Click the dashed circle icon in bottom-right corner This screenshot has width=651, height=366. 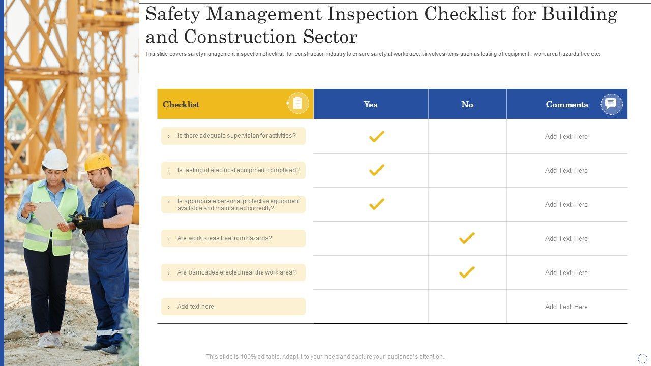[x=642, y=358]
